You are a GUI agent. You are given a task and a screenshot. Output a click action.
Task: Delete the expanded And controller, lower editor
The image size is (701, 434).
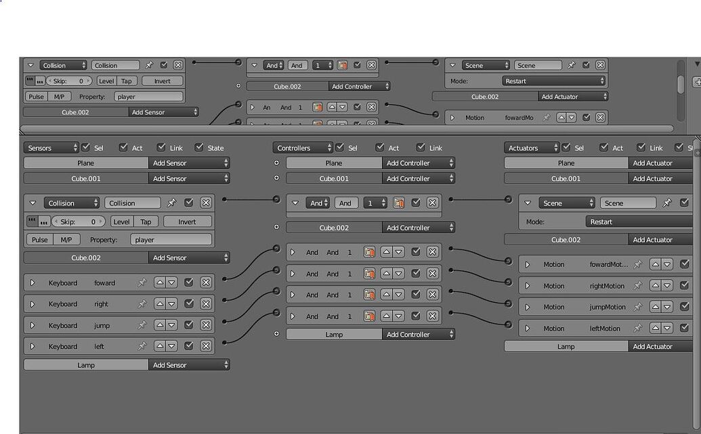tap(432, 203)
